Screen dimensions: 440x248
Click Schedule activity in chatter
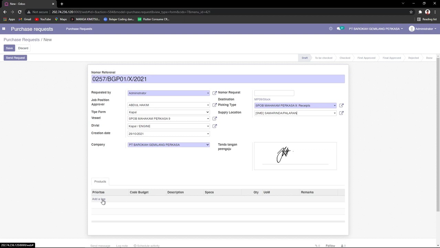pyautogui.click(x=147, y=246)
